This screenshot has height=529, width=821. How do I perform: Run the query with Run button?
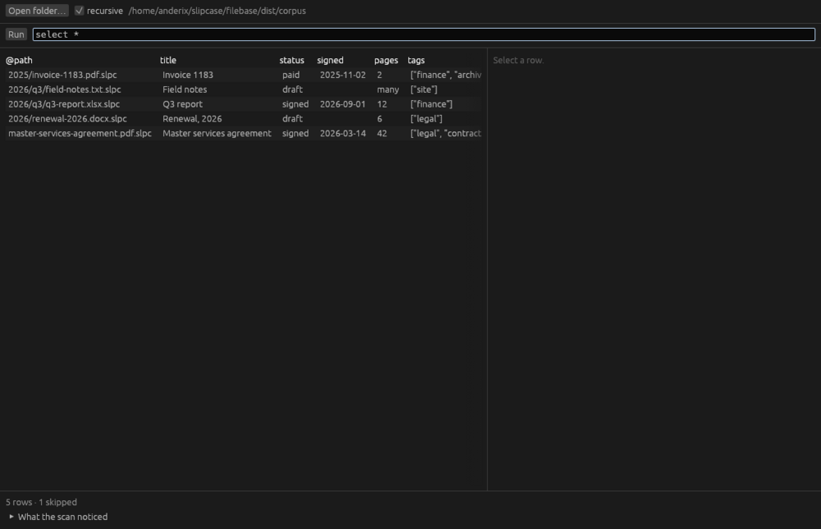click(x=16, y=34)
